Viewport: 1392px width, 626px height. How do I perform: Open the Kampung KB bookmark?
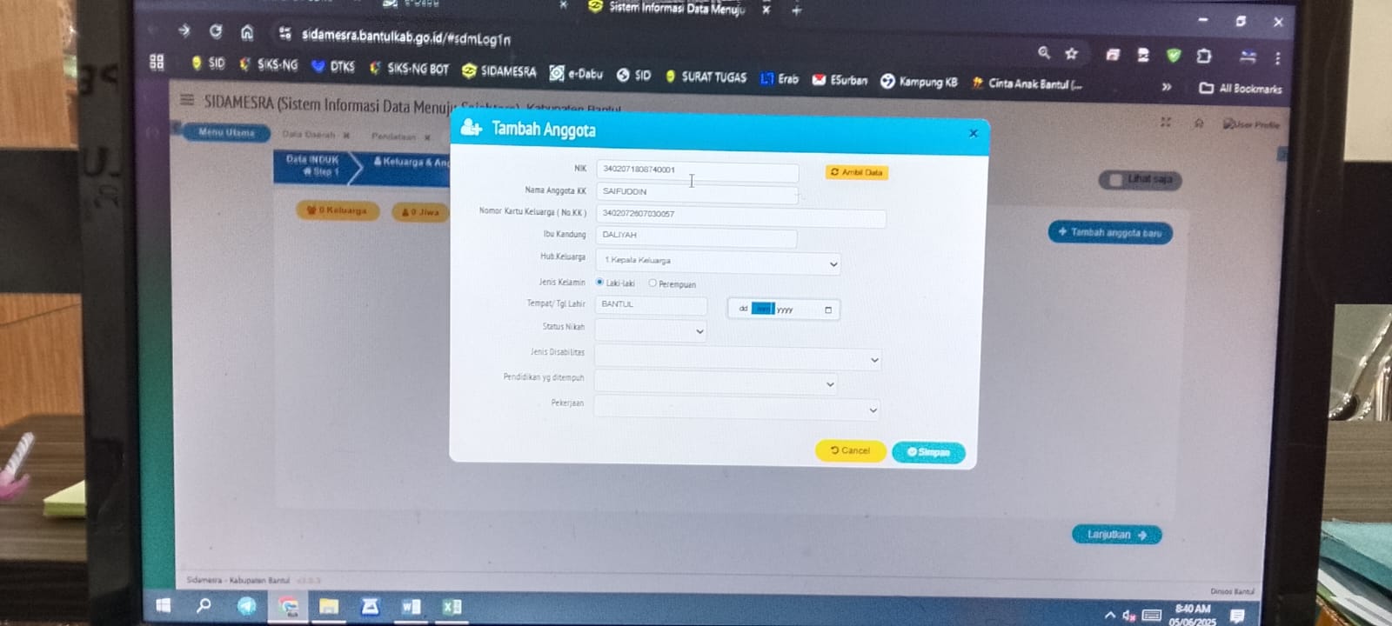919,81
